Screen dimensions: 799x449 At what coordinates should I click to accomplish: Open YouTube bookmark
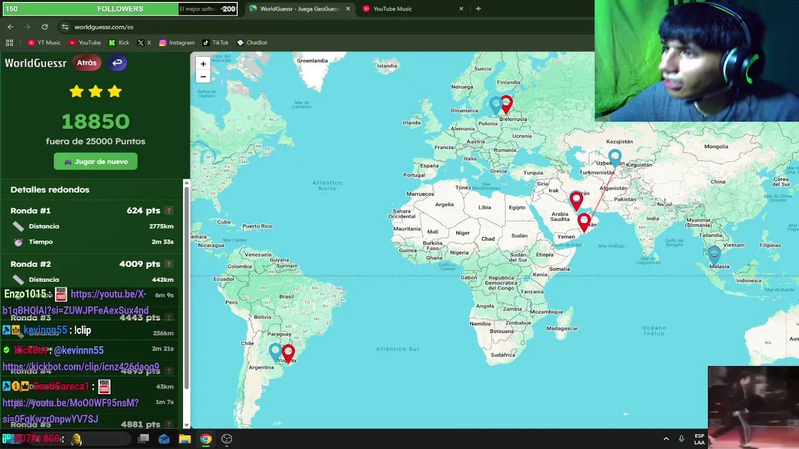(85, 42)
